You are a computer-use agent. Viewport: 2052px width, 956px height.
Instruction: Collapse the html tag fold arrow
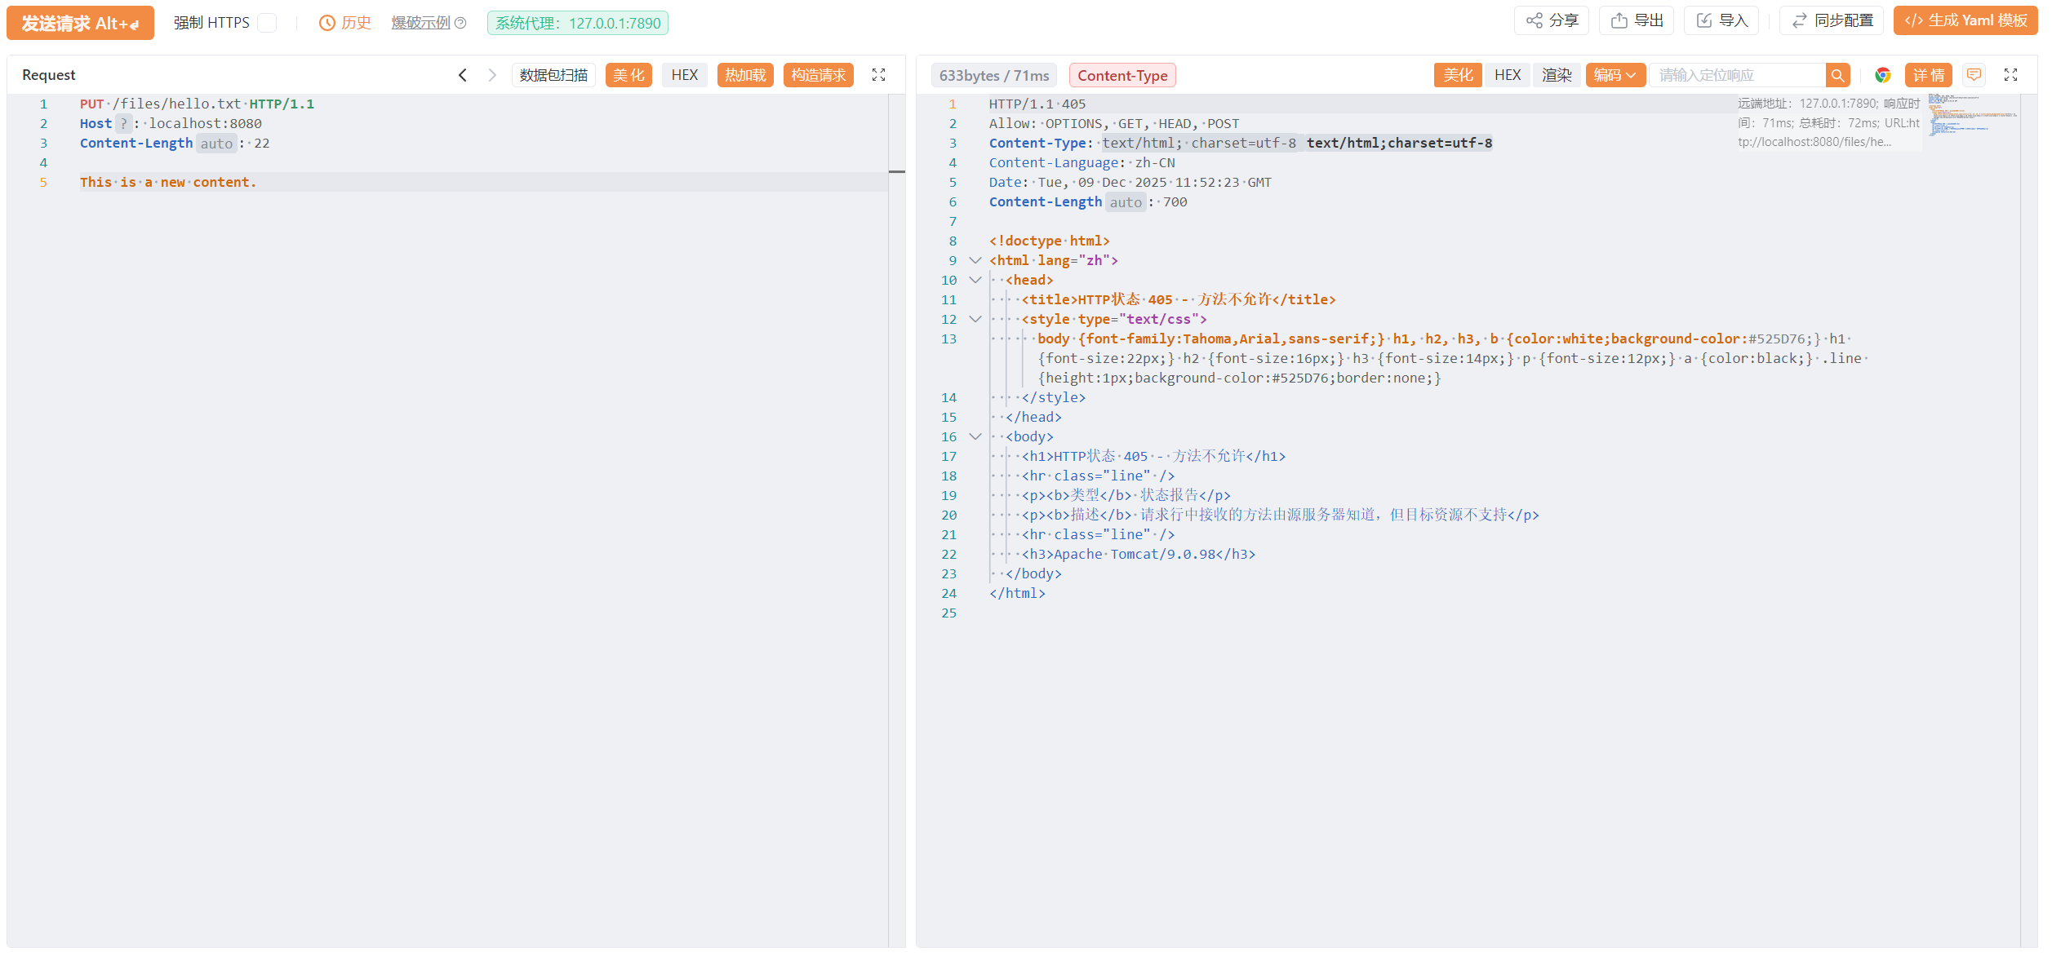975,260
